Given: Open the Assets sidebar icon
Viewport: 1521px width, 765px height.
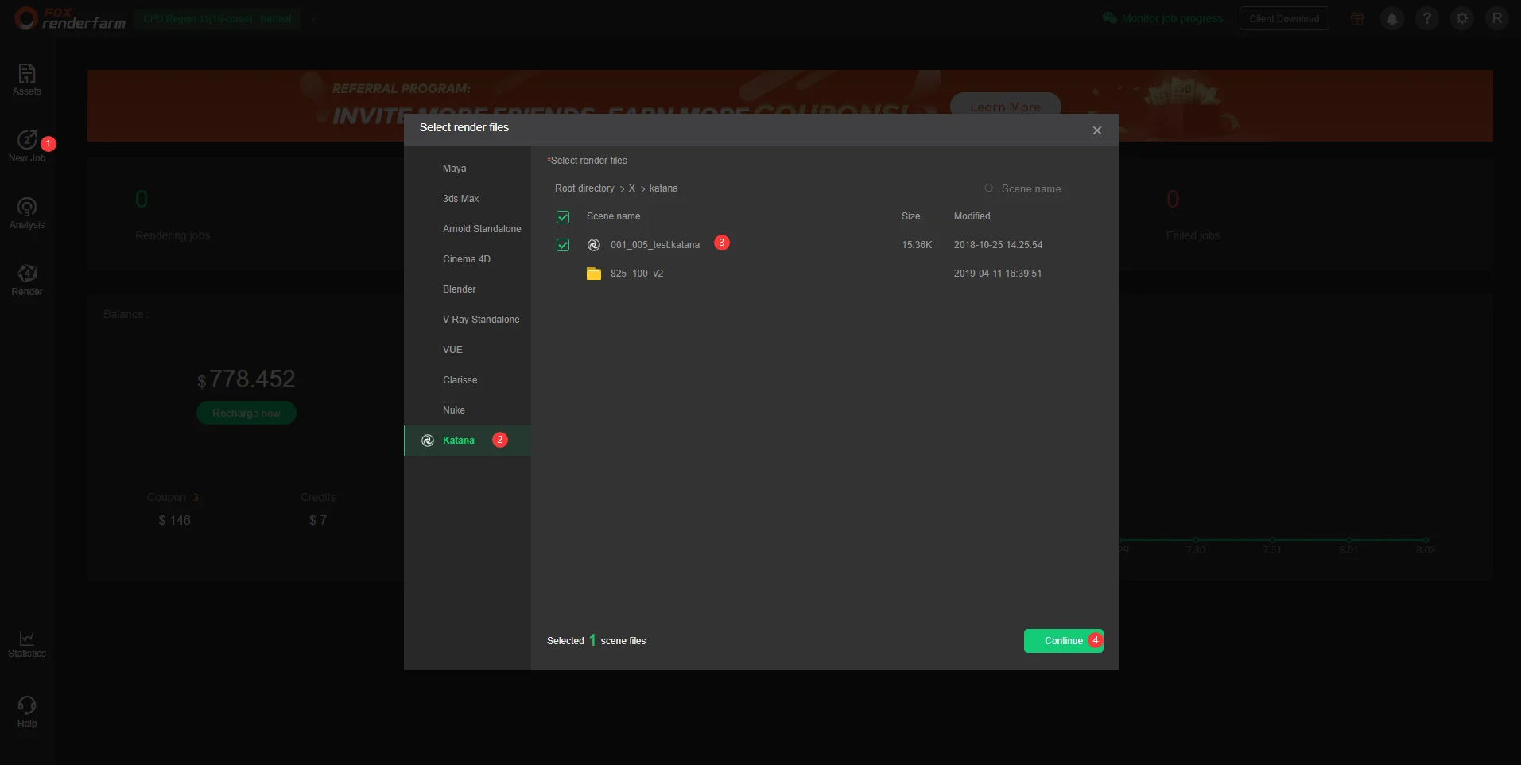Looking at the screenshot, I should tap(27, 80).
